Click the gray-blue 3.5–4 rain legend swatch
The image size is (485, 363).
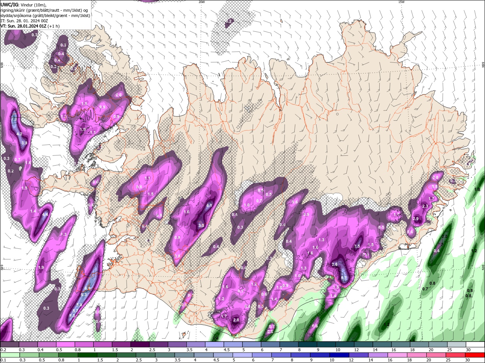185,355
